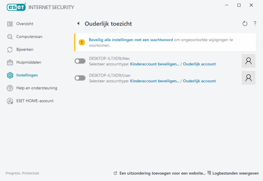Choose 'Kinderaccount beveiligen...' for Alex

(x=154, y=64)
